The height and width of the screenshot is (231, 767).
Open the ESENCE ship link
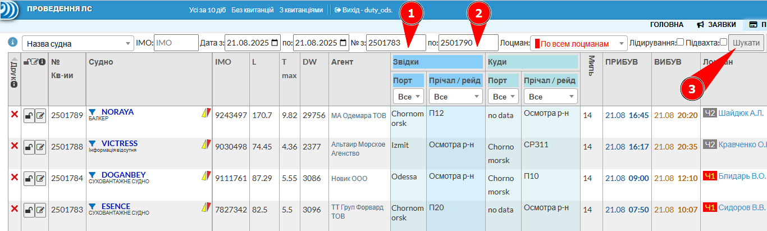tap(116, 206)
